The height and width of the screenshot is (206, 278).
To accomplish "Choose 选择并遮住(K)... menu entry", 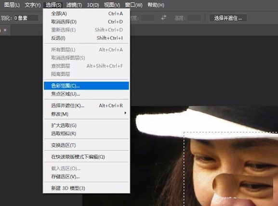I will point(86,106).
